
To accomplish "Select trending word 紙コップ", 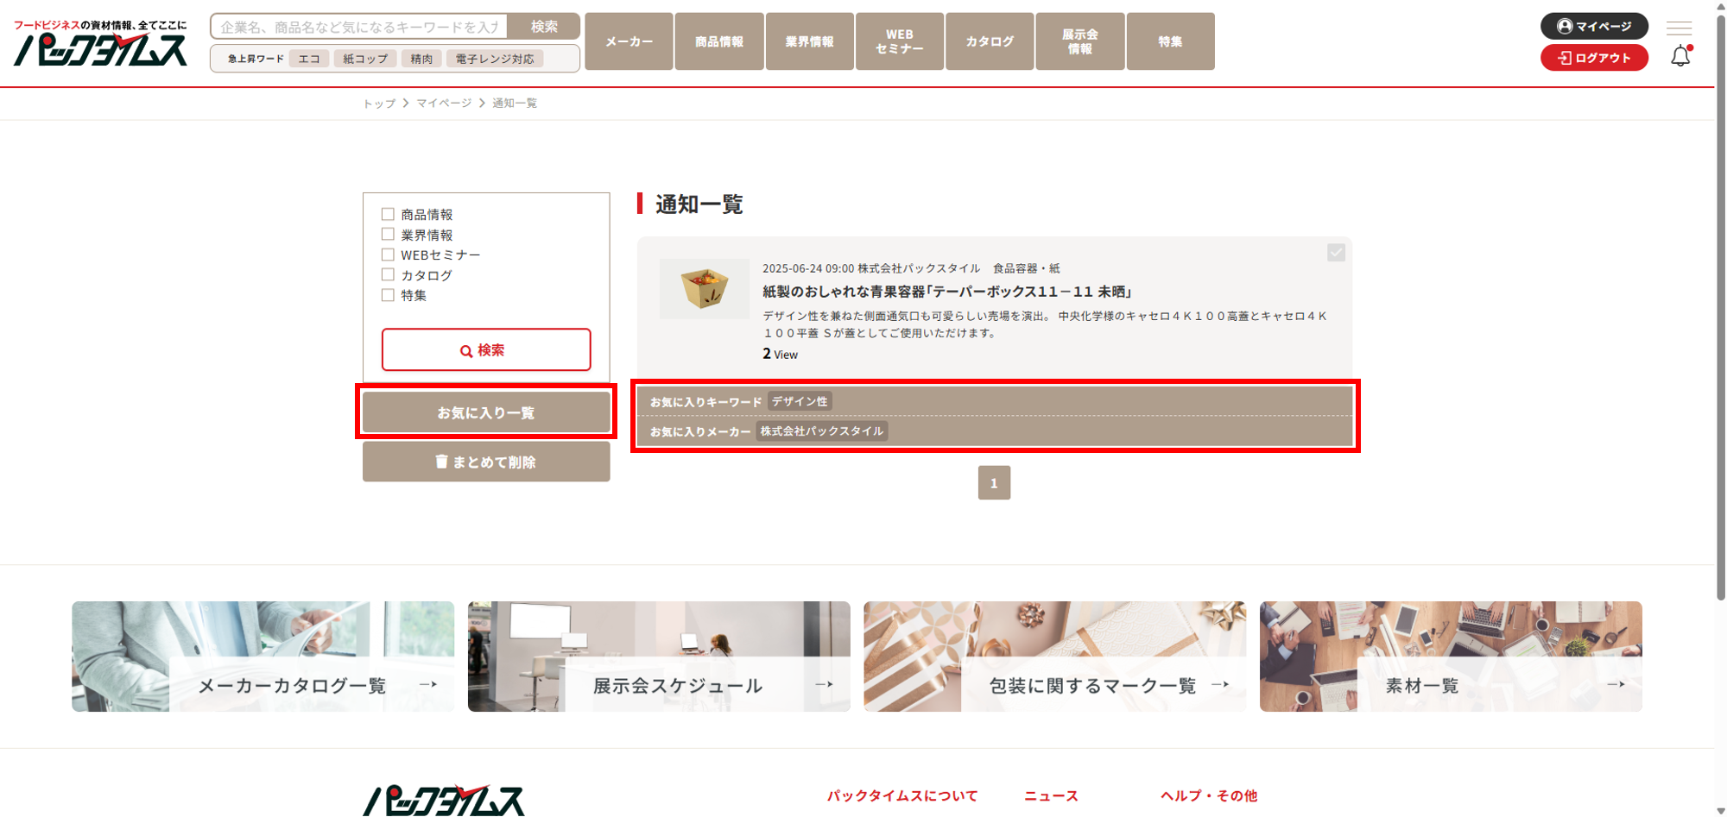I will coord(365,59).
